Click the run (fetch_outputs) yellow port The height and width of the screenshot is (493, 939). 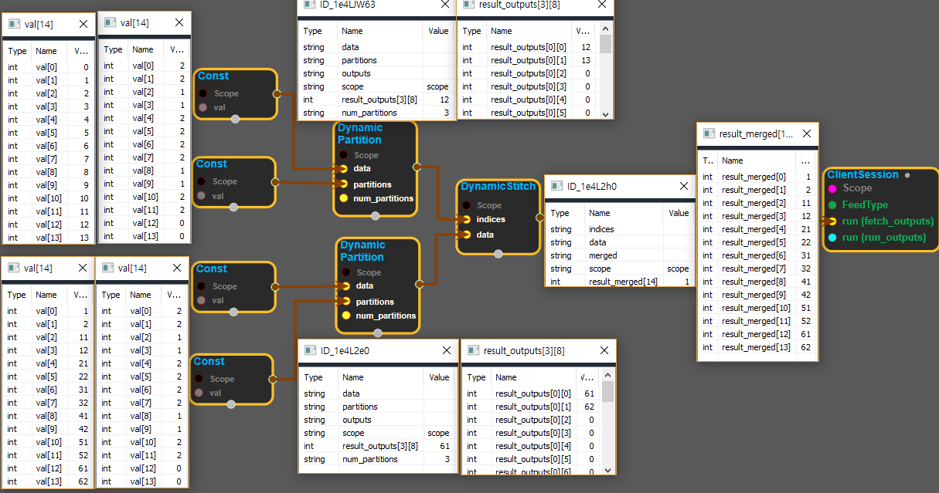pyautogui.click(x=832, y=221)
